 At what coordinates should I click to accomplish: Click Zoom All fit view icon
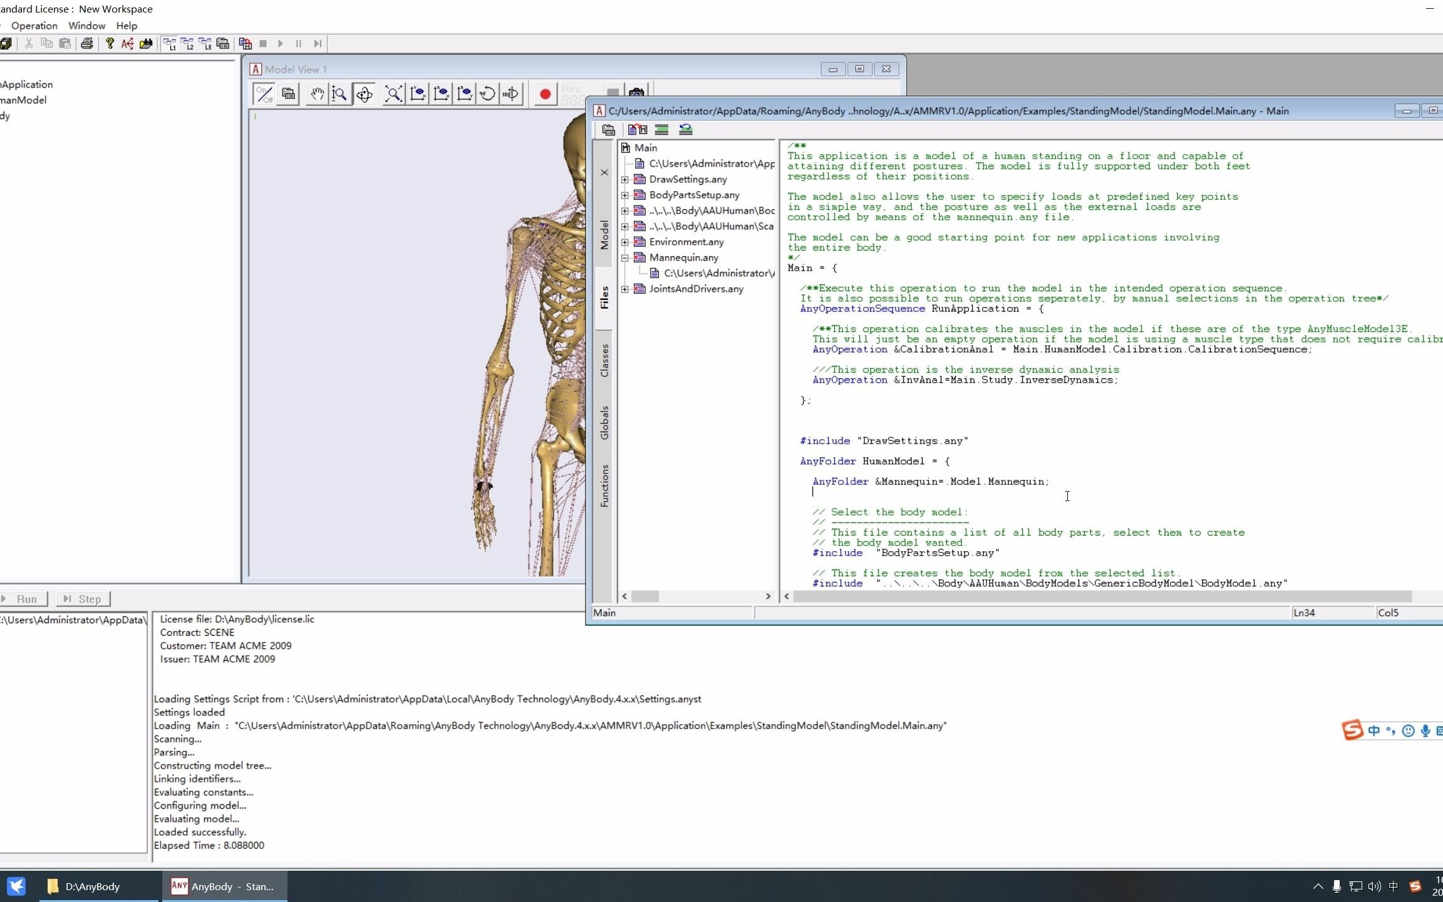[393, 94]
